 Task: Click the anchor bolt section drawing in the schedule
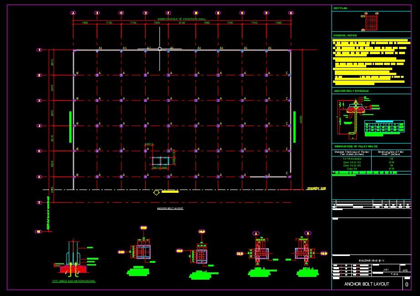350,116
